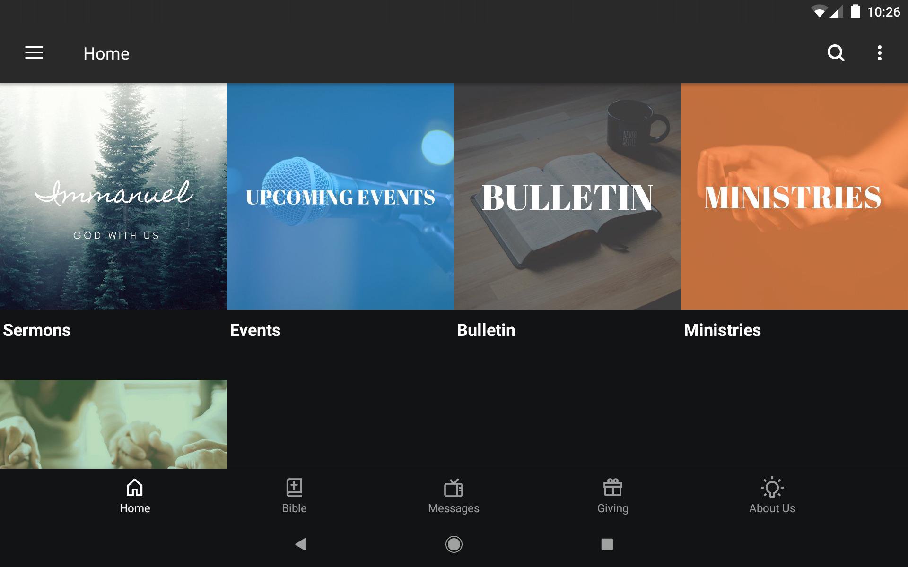Open the Immanuel sermons thumbnail
908x567 pixels.
pyautogui.click(x=113, y=197)
